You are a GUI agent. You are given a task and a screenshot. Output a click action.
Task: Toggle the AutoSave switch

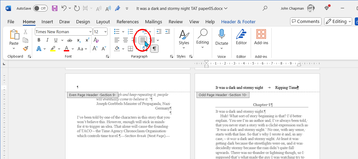[x=40, y=8]
